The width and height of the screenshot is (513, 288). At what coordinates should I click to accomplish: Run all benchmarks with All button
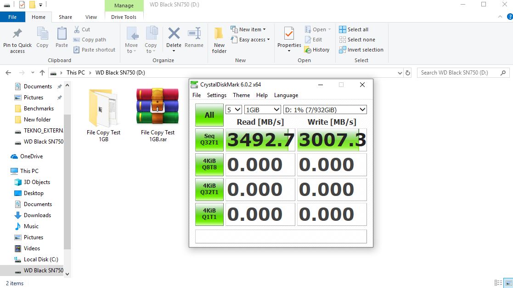point(209,115)
